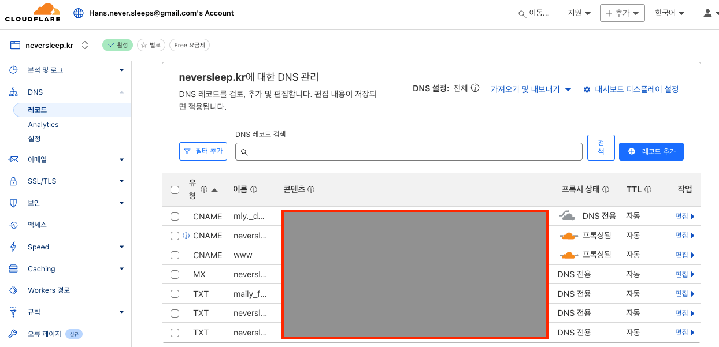
Task: Open the 추가 dropdown in top bar
Action: (x=622, y=13)
